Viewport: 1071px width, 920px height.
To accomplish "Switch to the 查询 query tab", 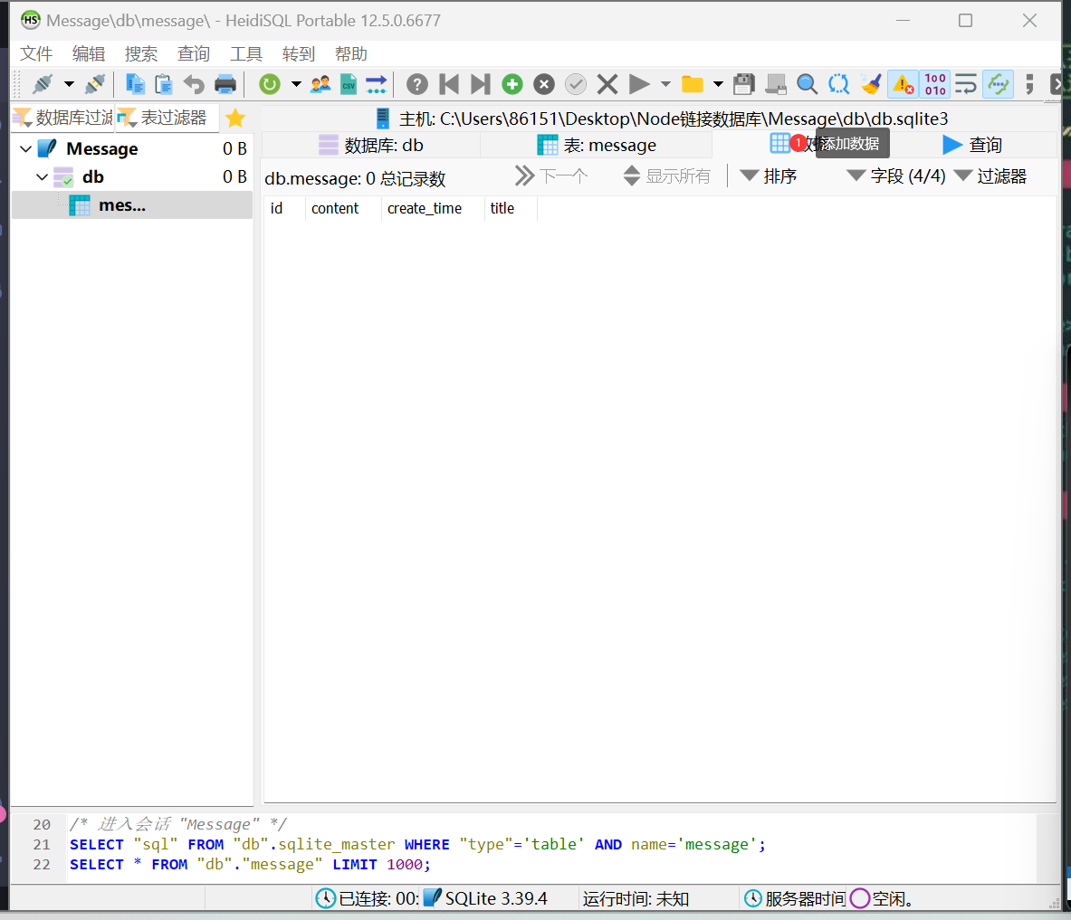I will pos(972,145).
